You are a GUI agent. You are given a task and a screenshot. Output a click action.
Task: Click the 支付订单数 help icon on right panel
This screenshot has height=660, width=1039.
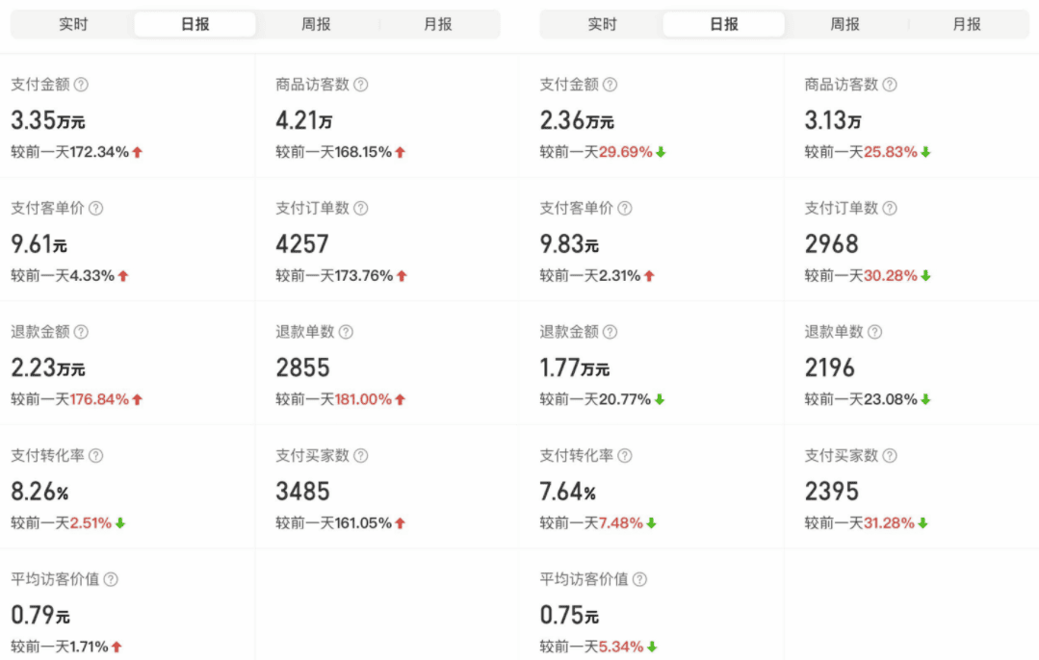pos(892,207)
